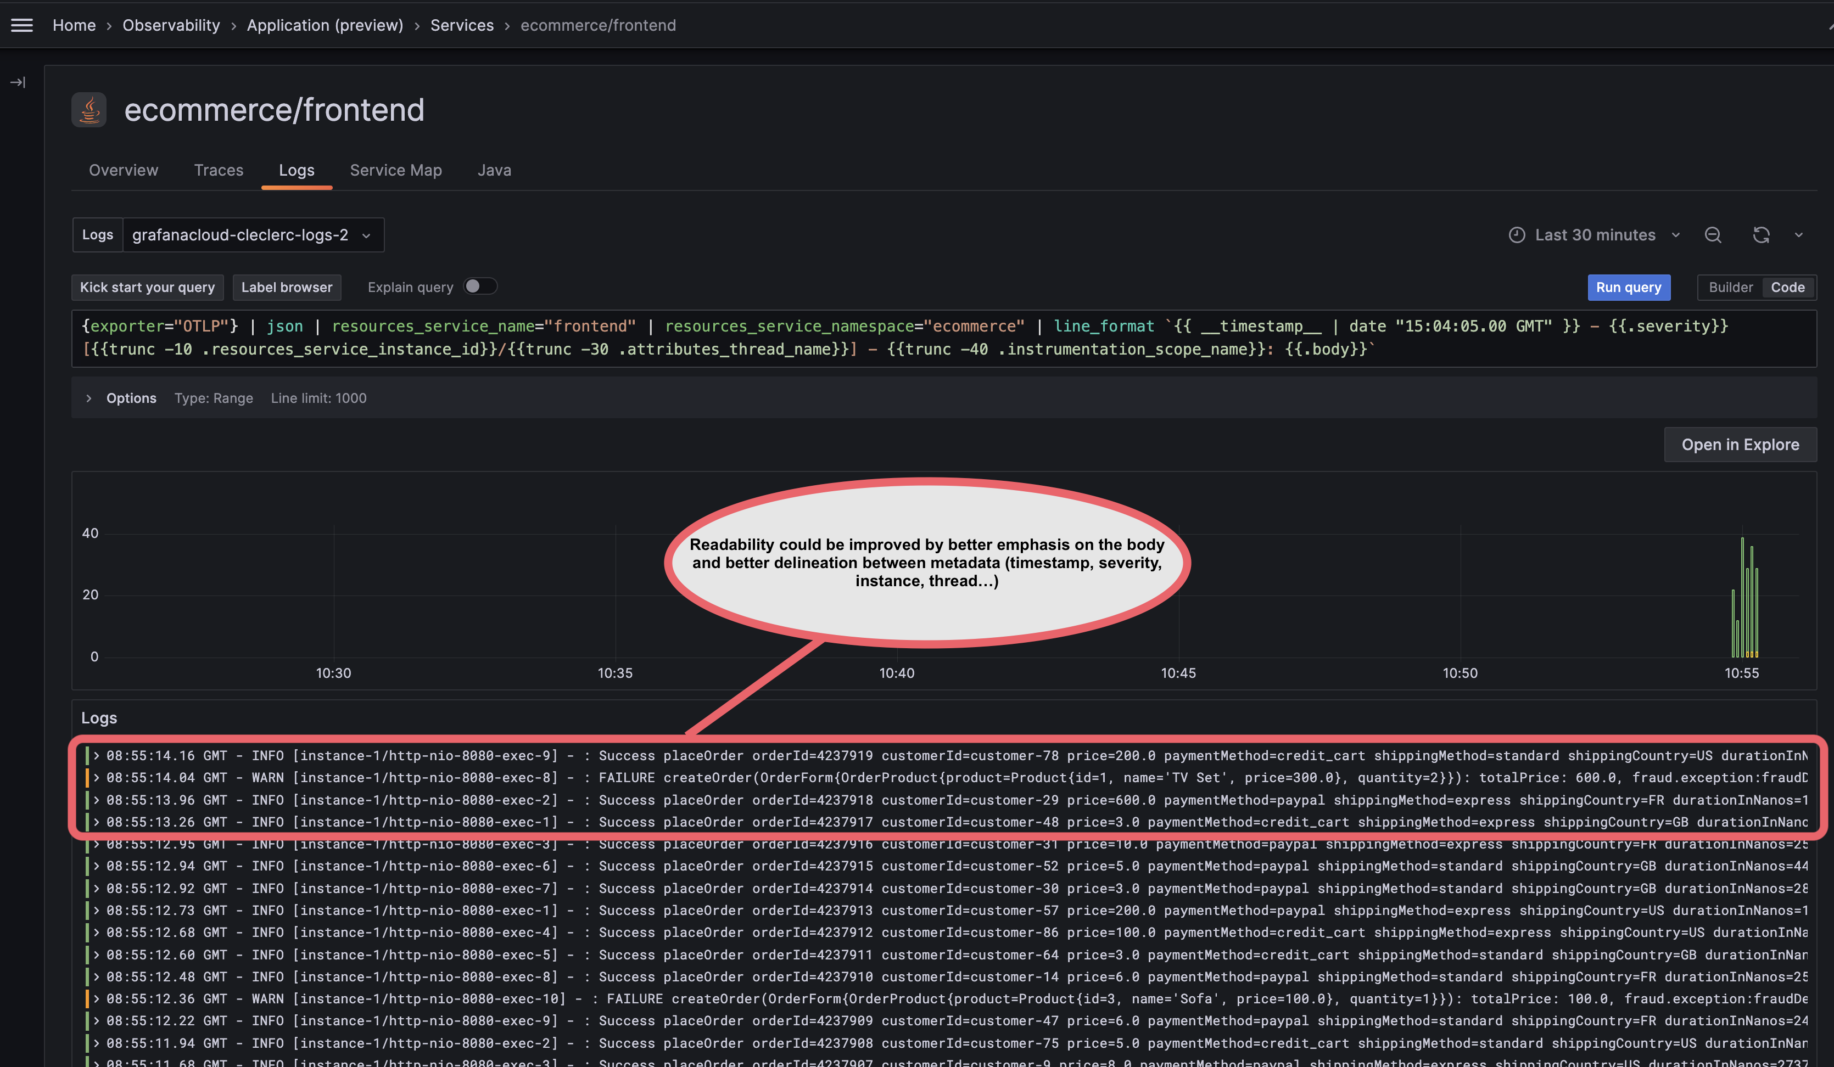The width and height of the screenshot is (1834, 1067).
Task: Expand log line 08:55:12.92 exec-7
Action: click(96, 888)
